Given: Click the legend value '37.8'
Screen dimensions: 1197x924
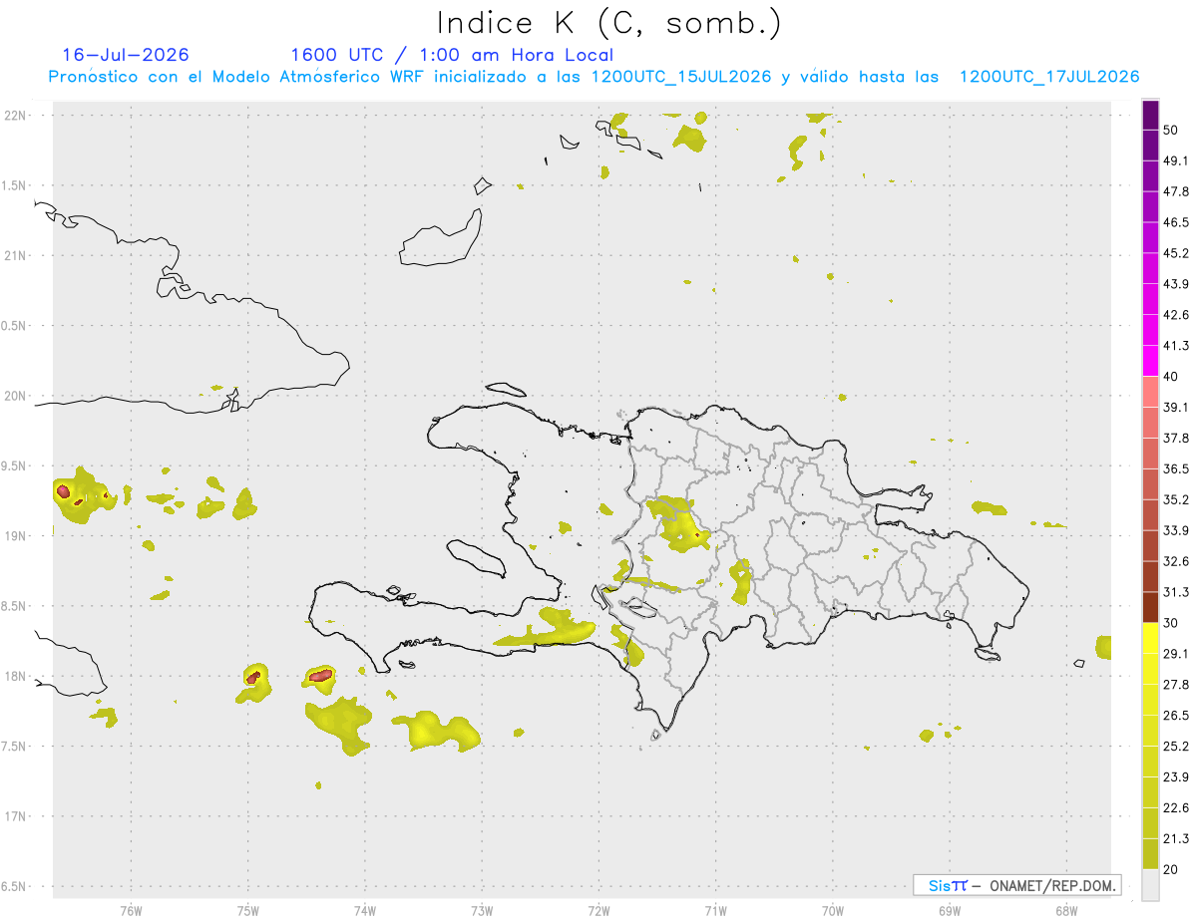Looking at the screenshot, I should (1176, 438).
